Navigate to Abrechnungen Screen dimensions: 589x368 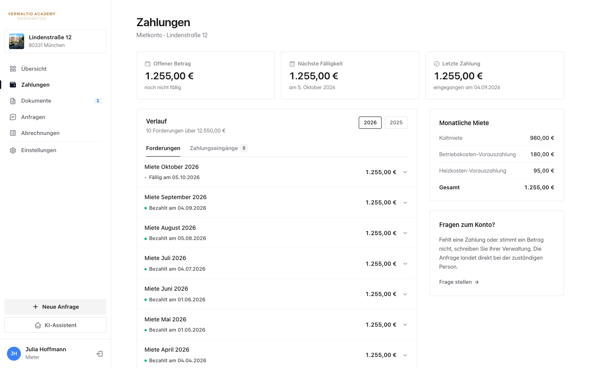[55, 133]
